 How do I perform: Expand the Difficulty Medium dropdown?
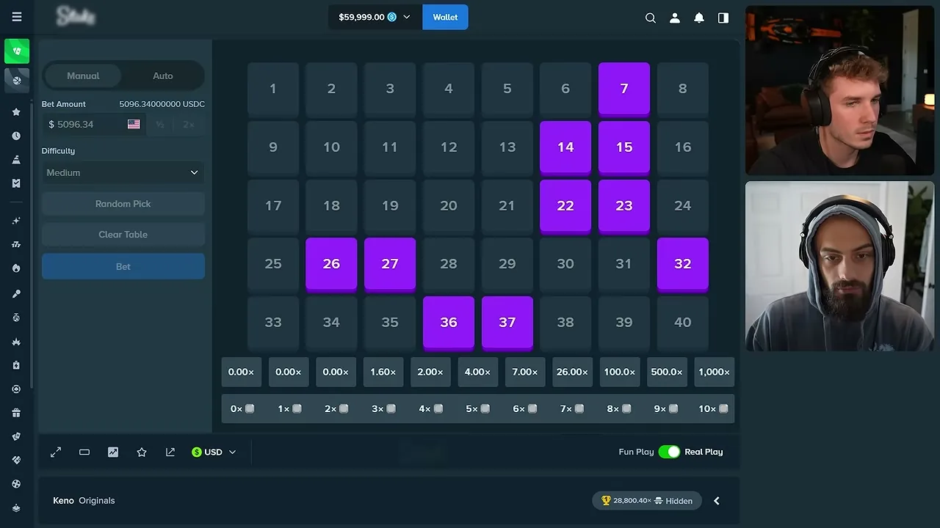(123, 172)
